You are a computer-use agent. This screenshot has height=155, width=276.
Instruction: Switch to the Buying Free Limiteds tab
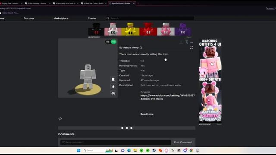(10, 3)
